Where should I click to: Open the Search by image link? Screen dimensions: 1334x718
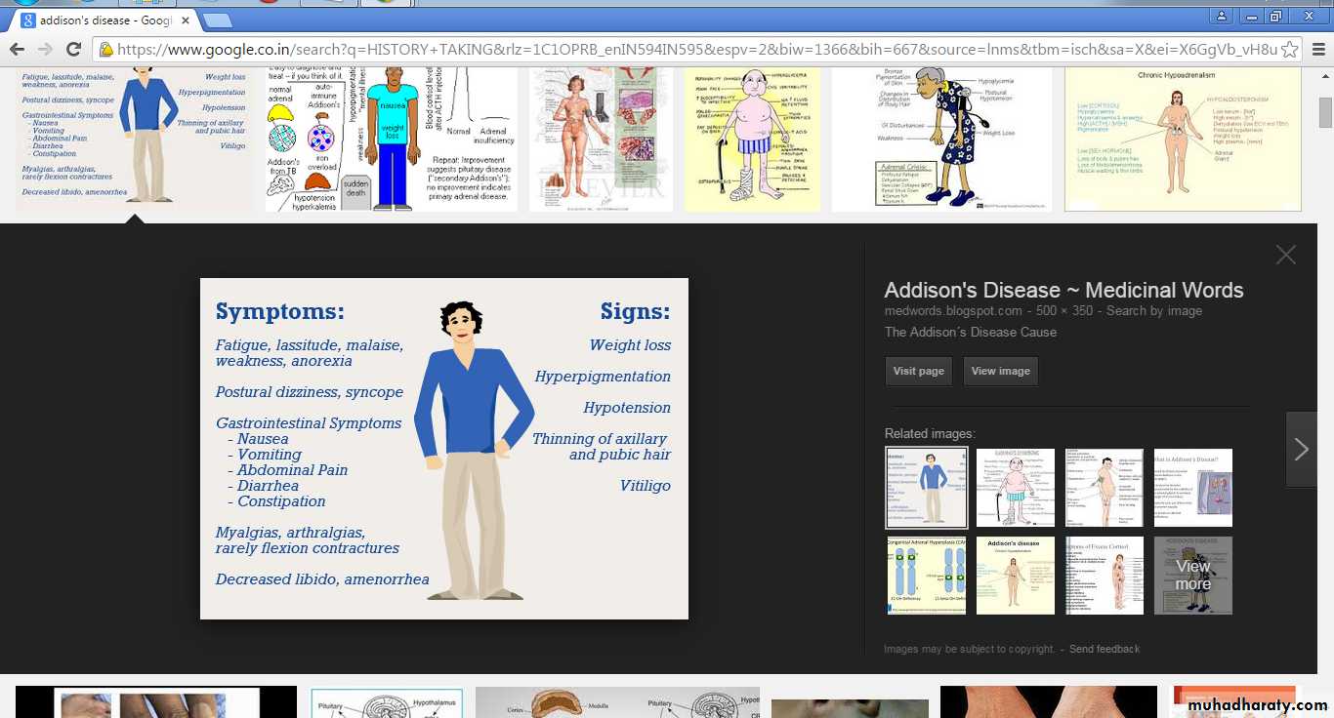click(x=1153, y=311)
